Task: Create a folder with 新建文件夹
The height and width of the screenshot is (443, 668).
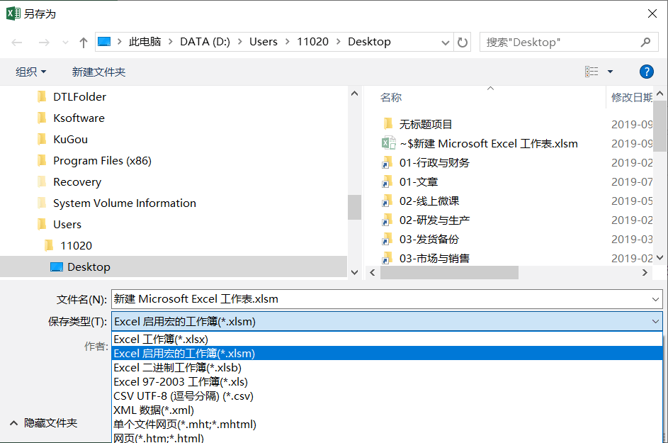Action: tap(98, 72)
